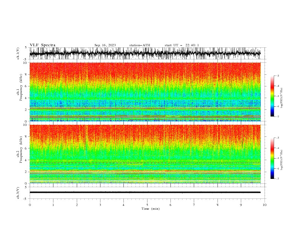Click the ch.2 color scale bar
Screen dimensions: 298x230
coord(272,158)
